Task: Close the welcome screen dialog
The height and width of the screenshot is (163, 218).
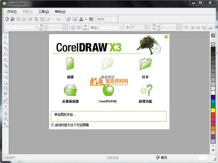Action: pos(166,37)
